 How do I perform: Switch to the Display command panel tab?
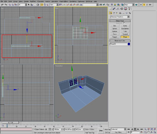[126, 9]
